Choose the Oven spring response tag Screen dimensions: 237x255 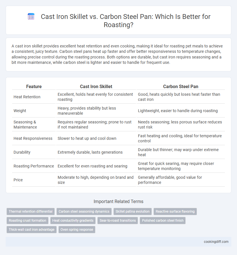pyautogui.click(x=77, y=230)
